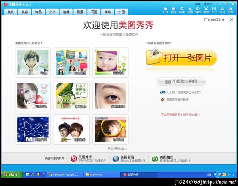Select the 场景 tab
The width and height of the screenshot is (238, 186).
80,12
